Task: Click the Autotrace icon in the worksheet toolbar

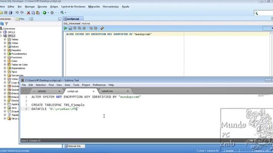Action: 96,28
